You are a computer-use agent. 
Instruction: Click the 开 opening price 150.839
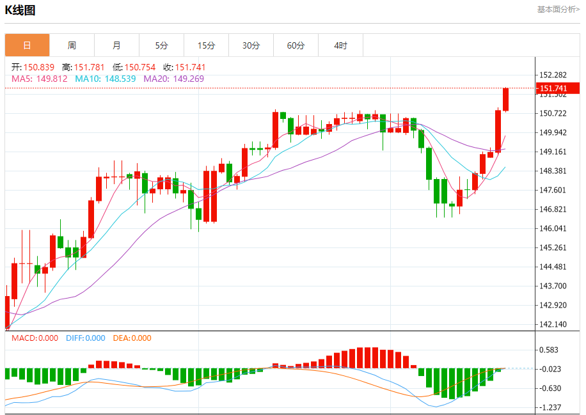click(x=35, y=67)
